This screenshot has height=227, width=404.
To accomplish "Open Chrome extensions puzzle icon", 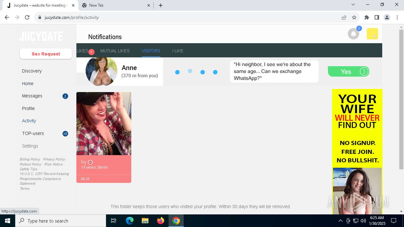I will pos(367,17).
